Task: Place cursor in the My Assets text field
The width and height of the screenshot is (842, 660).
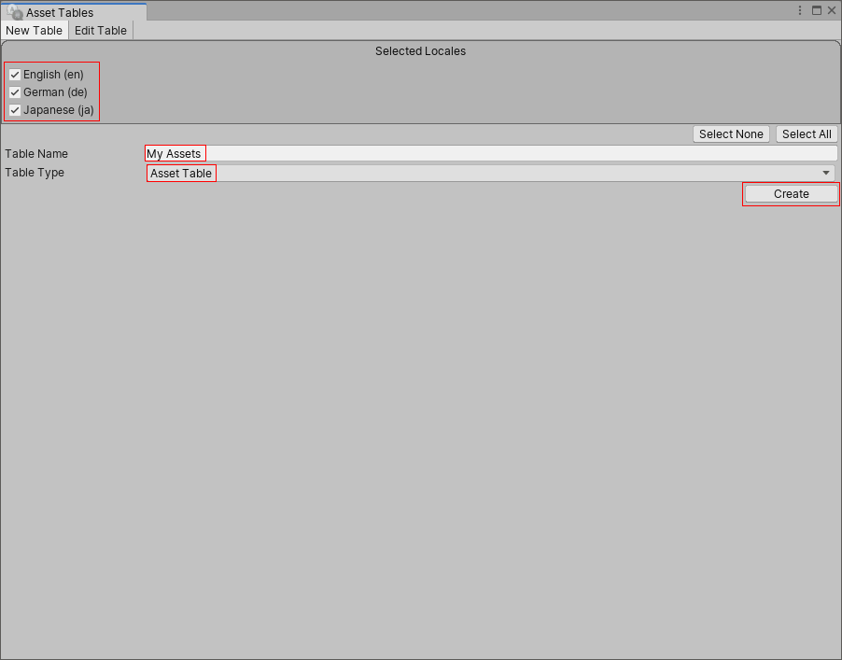Action: click(x=175, y=153)
